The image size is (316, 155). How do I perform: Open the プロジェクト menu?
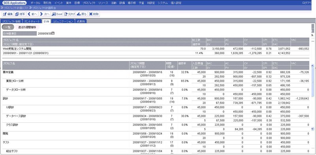[89, 3]
